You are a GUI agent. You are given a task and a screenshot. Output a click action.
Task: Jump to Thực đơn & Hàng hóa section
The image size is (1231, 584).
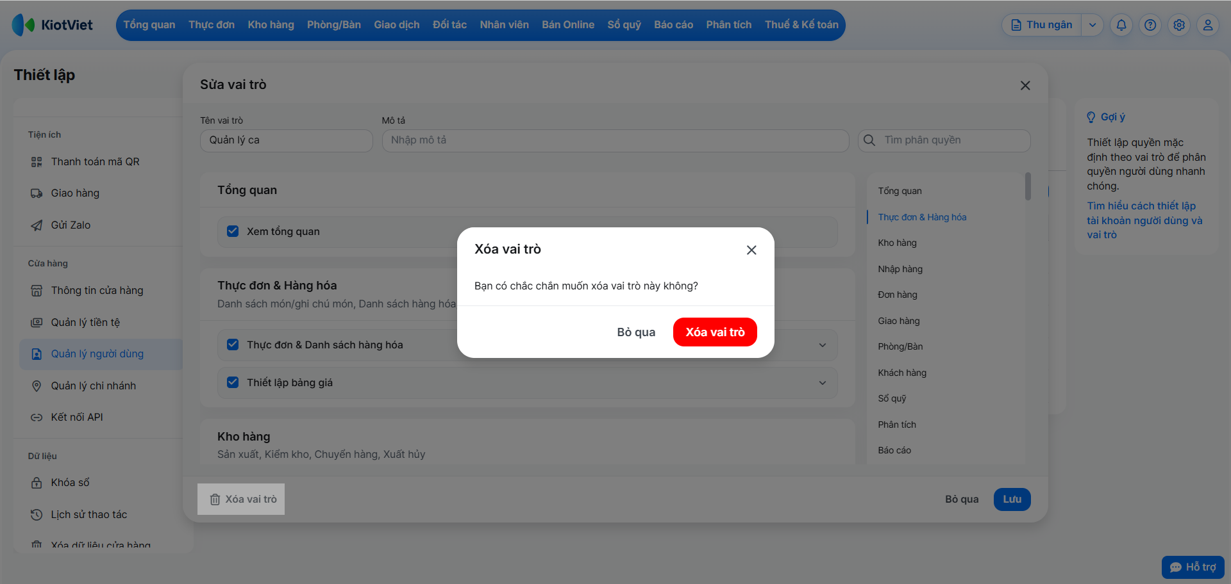coord(922,218)
